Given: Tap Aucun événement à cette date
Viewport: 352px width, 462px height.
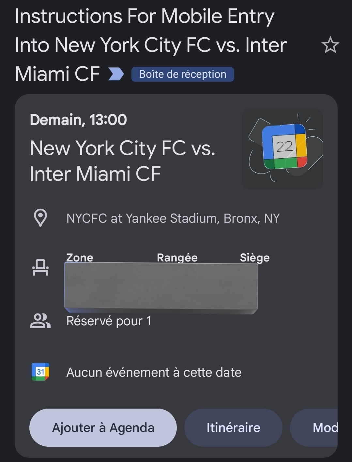Looking at the screenshot, I should click(154, 372).
